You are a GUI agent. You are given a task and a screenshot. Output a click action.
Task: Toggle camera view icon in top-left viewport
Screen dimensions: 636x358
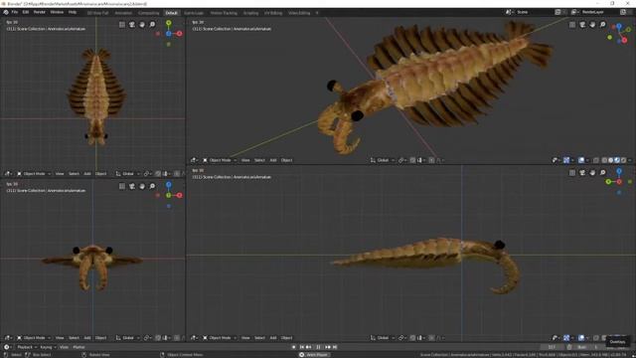coord(132,25)
